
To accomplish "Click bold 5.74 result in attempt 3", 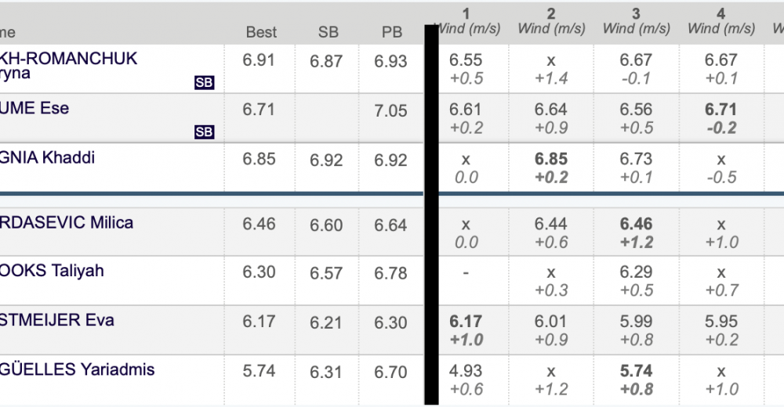I will click(636, 370).
